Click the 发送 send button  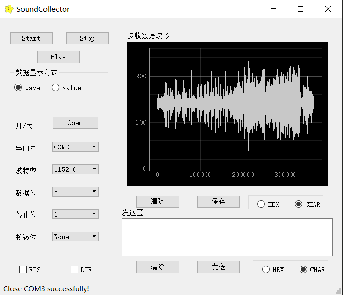pos(218,267)
